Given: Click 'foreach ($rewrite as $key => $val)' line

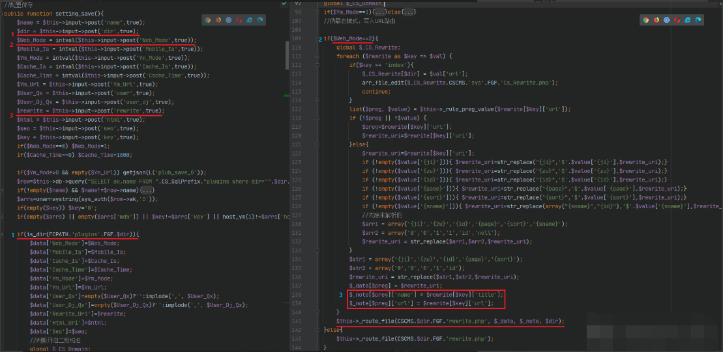Looking at the screenshot, I should [x=394, y=56].
